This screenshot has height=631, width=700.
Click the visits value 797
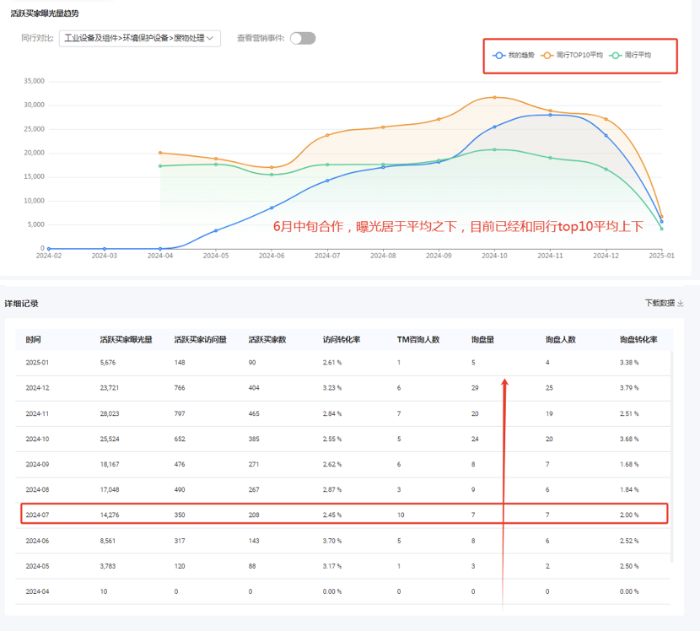click(x=180, y=413)
